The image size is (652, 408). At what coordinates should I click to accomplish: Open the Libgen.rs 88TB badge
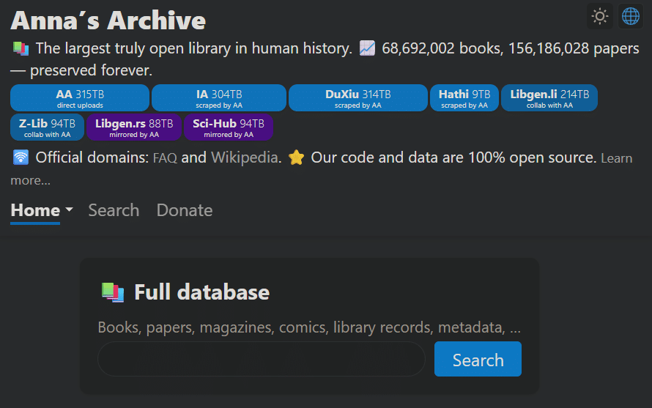coord(134,127)
